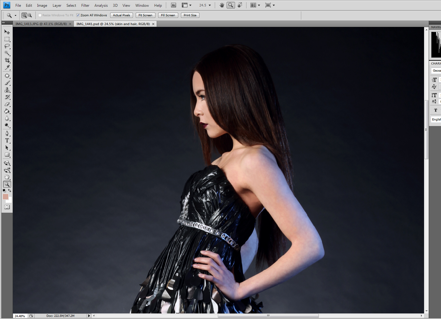Click the Navigator panel thumbnail
This screenshot has width=441, height=319.
436,45
